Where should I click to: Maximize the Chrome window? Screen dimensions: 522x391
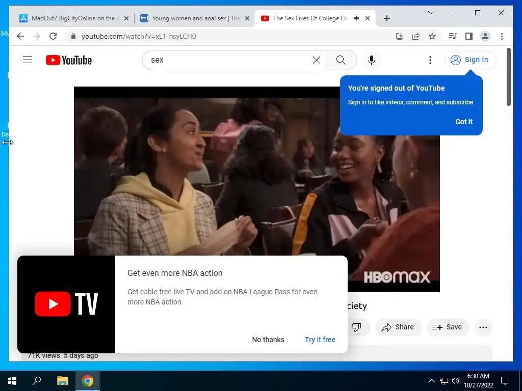point(477,13)
